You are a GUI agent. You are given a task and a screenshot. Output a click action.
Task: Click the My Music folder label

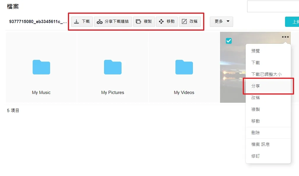point(41,93)
